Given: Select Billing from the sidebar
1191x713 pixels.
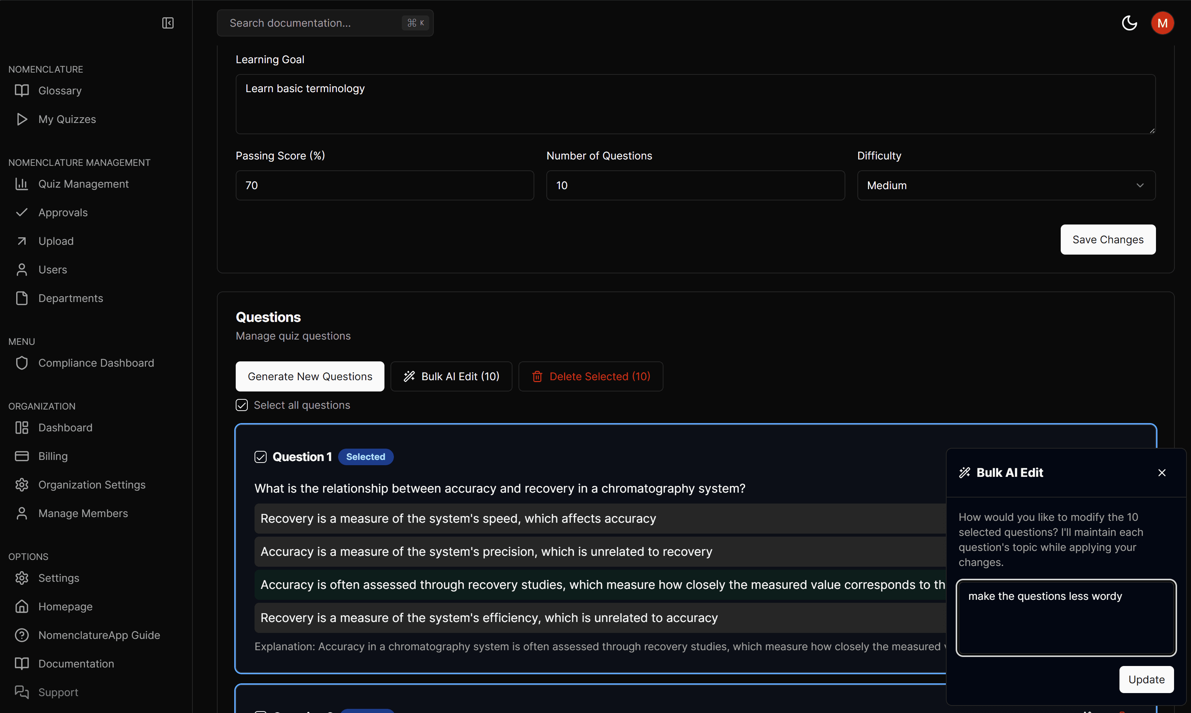Looking at the screenshot, I should pyautogui.click(x=53, y=456).
